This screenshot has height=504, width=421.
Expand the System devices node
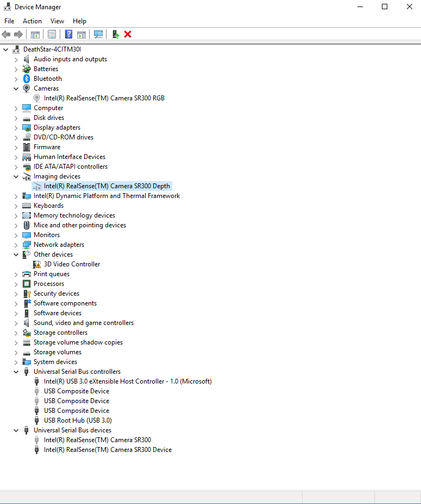click(x=16, y=362)
